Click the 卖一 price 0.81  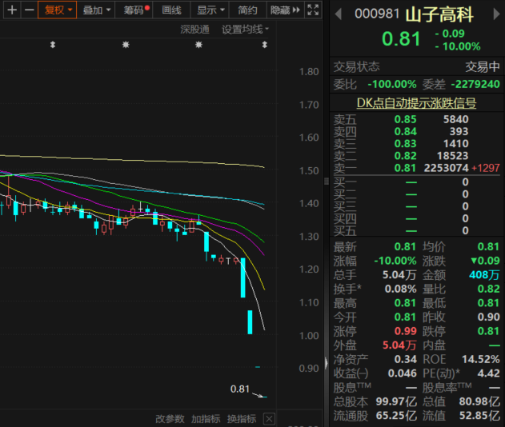pos(405,168)
